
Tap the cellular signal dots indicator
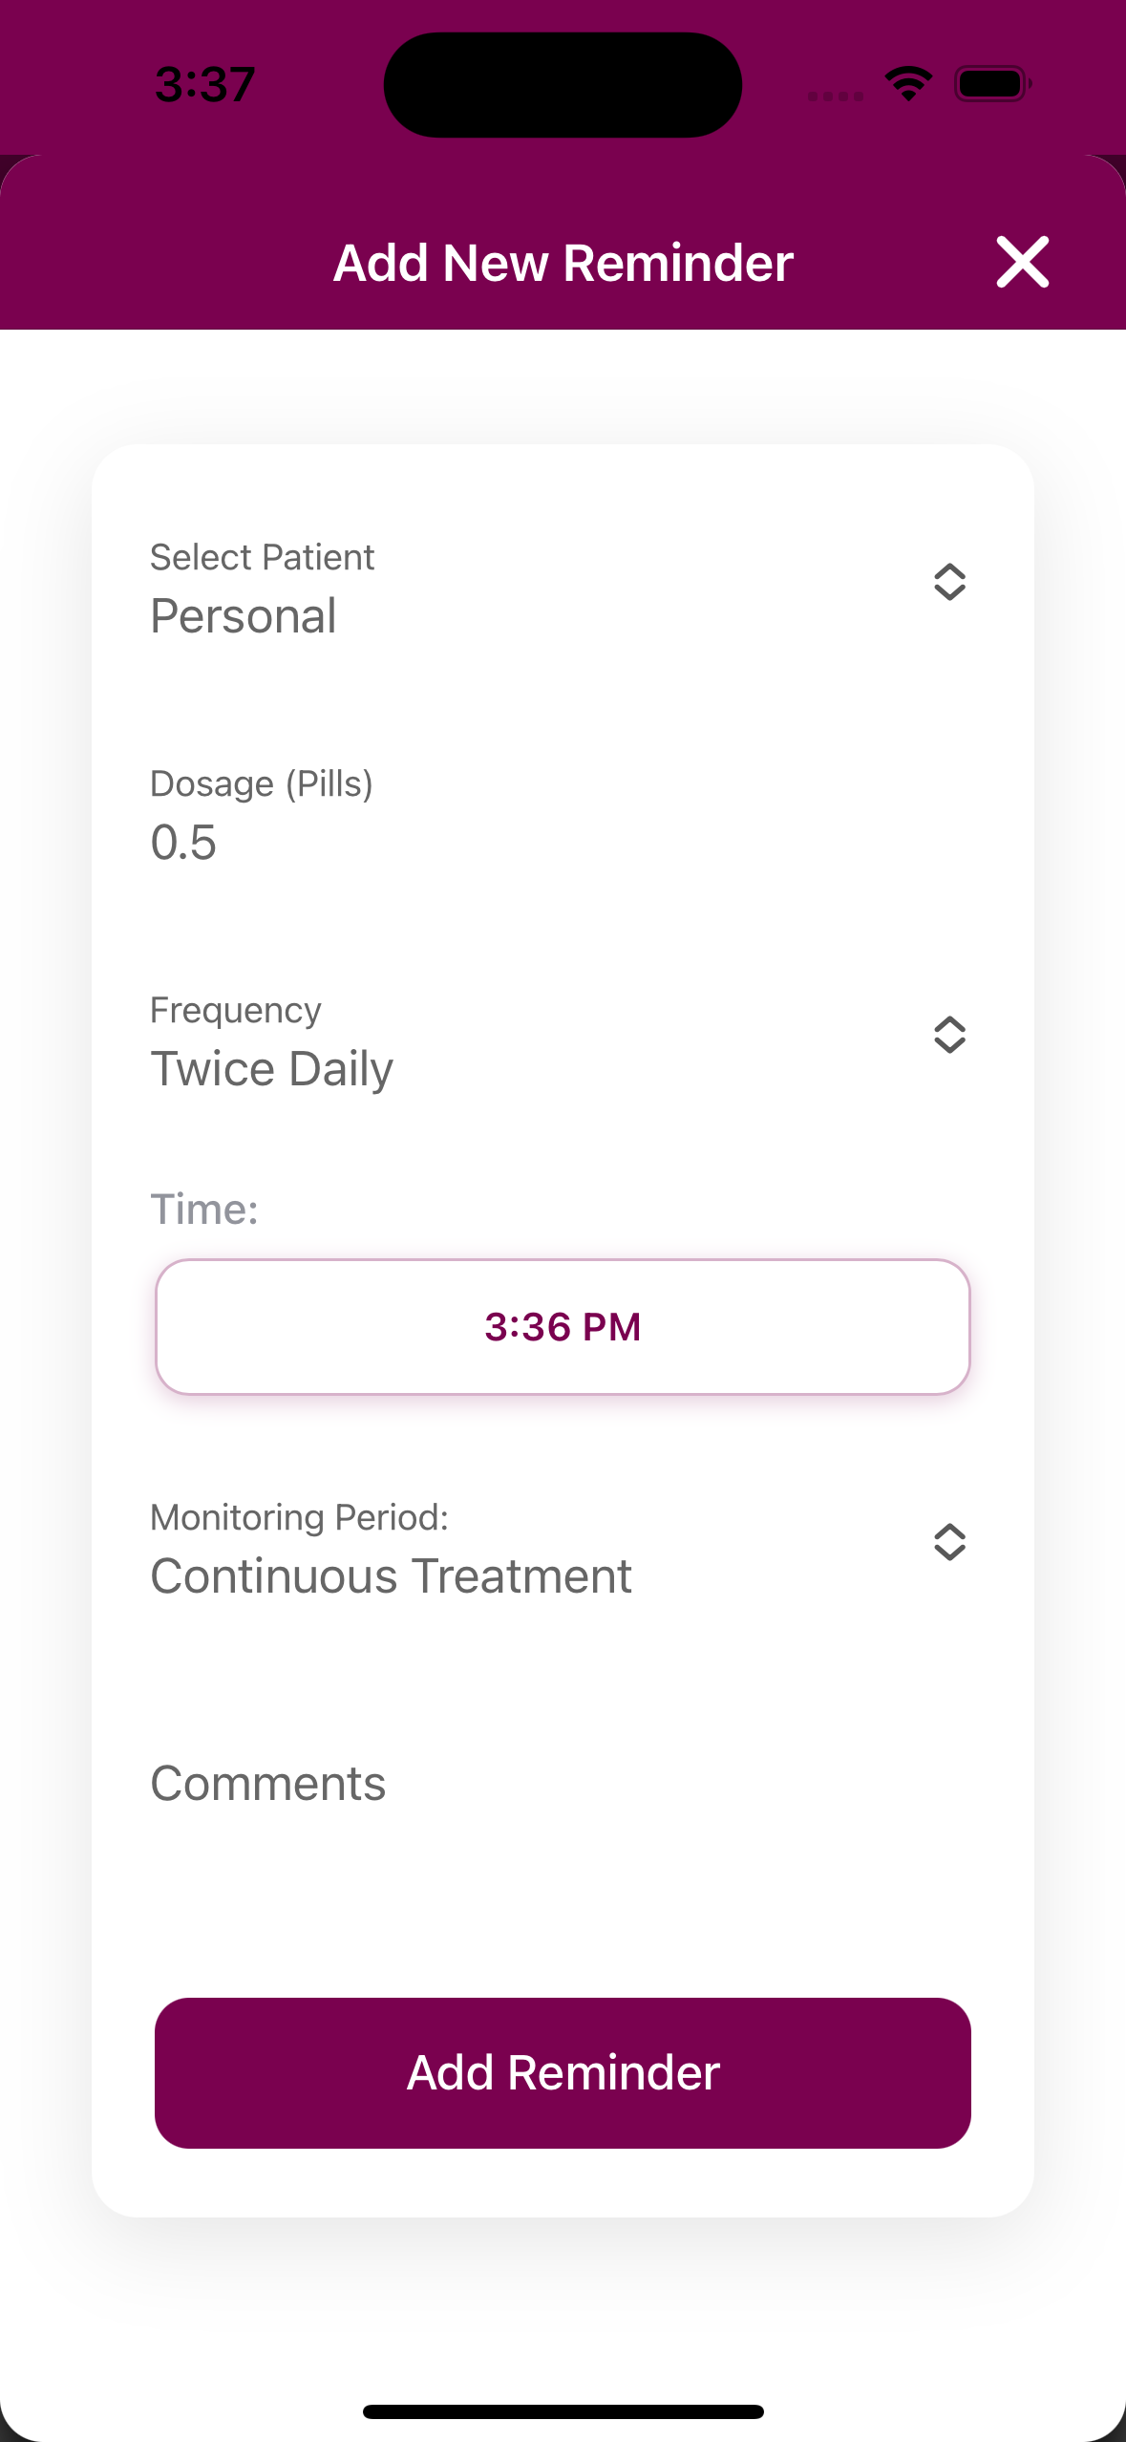836,96
